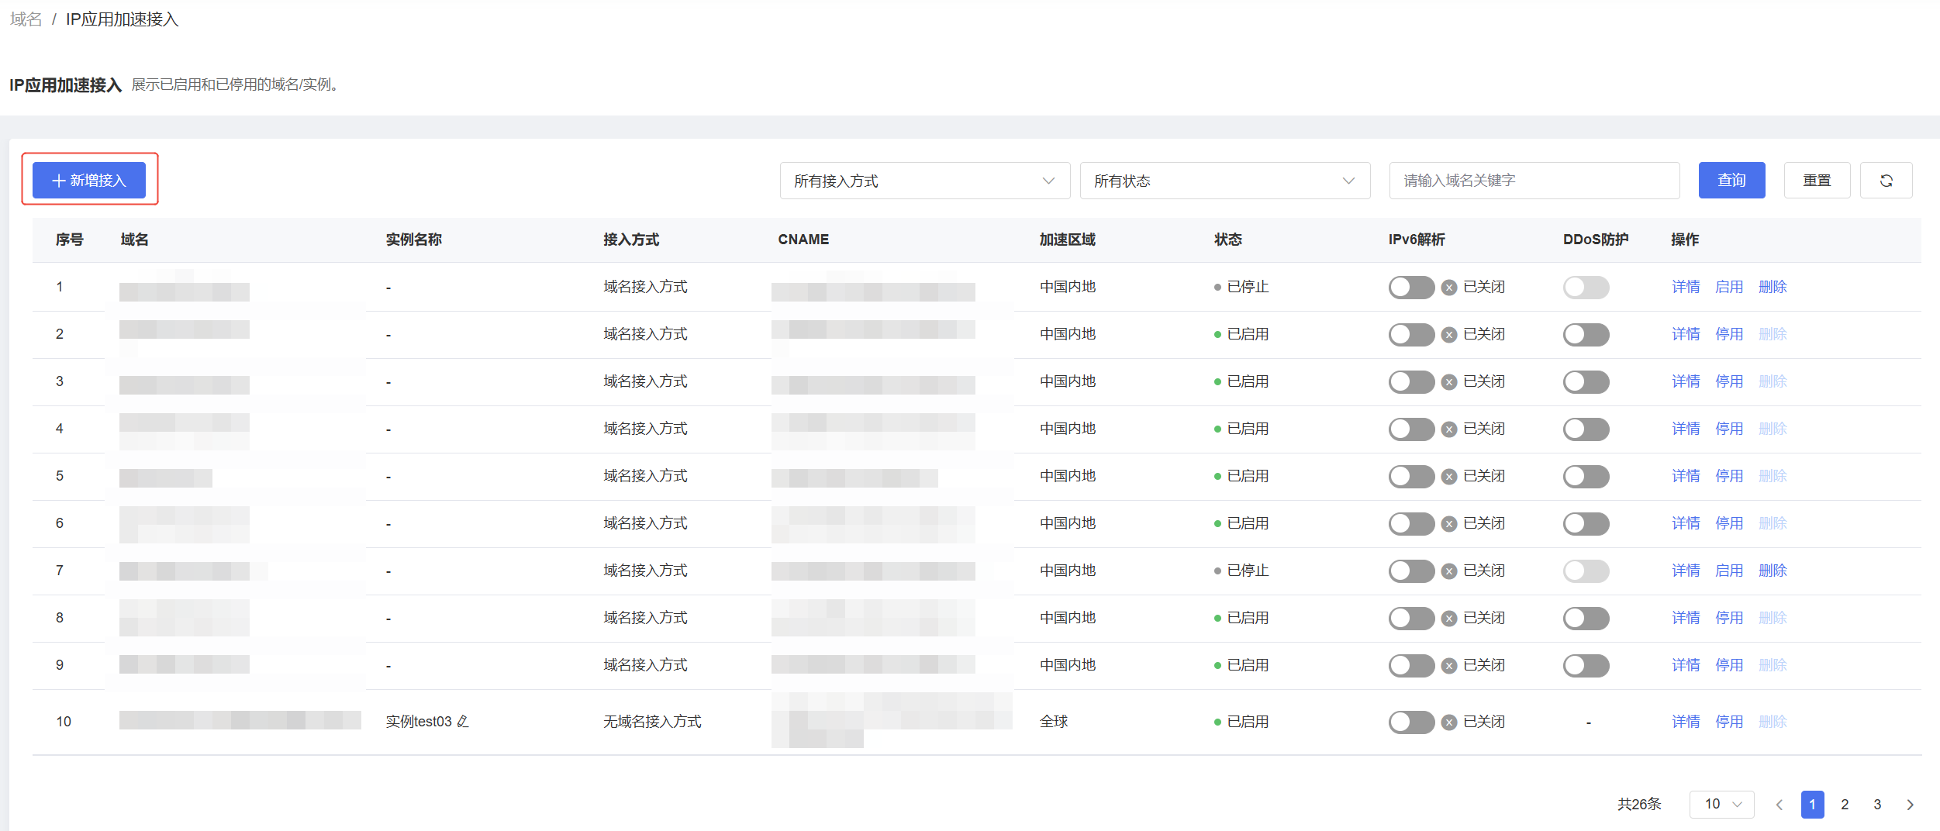Viewport: 1940px width, 831px height.
Task: Toggle DDoS防护 slider switch in row 9
Action: coord(1586,666)
